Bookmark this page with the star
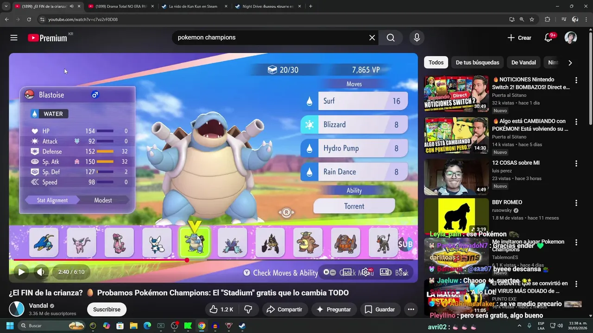Image resolution: width=593 pixels, height=333 pixels. (x=532, y=19)
